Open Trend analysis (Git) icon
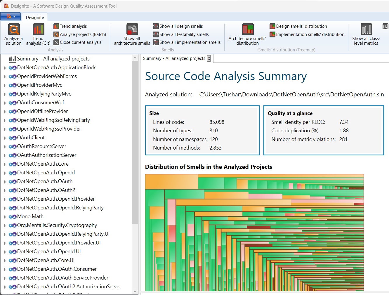 pyautogui.click(x=38, y=29)
